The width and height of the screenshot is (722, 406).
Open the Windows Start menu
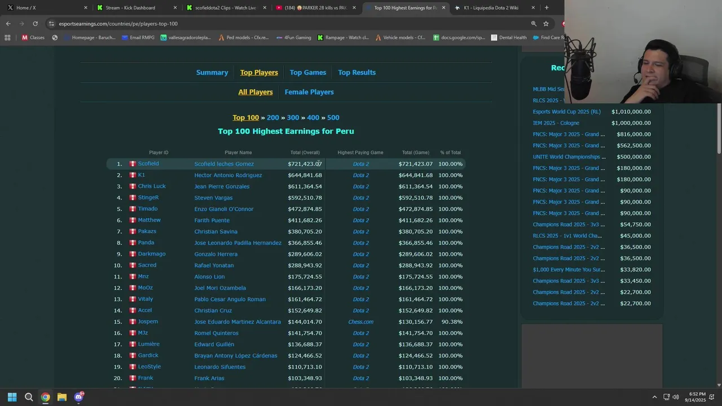tap(12, 397)
